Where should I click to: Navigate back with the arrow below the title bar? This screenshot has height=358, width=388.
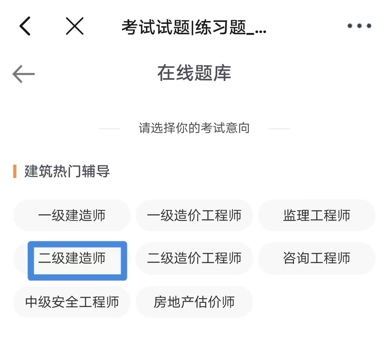[x=24, y=74]
